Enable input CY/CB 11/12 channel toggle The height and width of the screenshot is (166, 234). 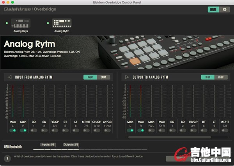point(107,131)
